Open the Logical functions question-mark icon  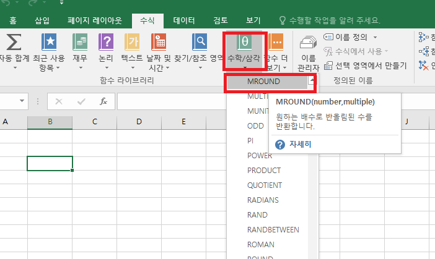click(106, 42)
